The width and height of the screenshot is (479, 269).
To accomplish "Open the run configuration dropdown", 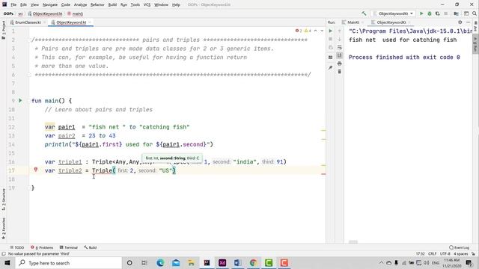I will pos(393,13).
